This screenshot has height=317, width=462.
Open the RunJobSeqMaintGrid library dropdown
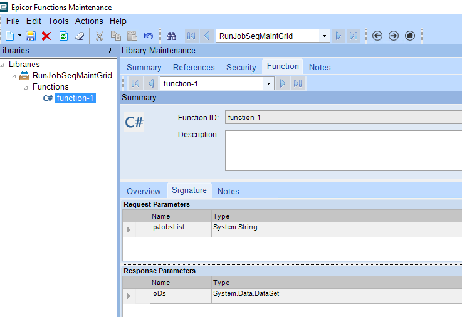point(325,36)
